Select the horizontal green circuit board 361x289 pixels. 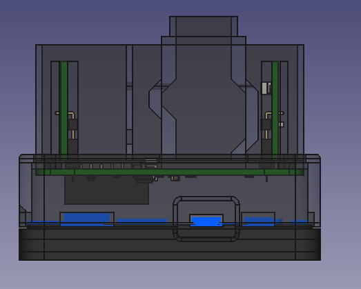pyautogui.click(x=170, y=172)
